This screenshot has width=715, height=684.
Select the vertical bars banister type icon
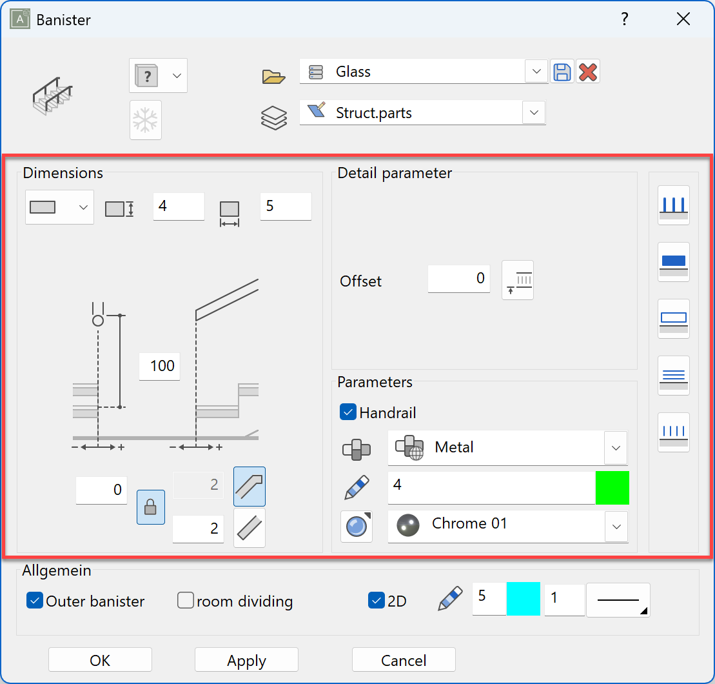point(674,205)
